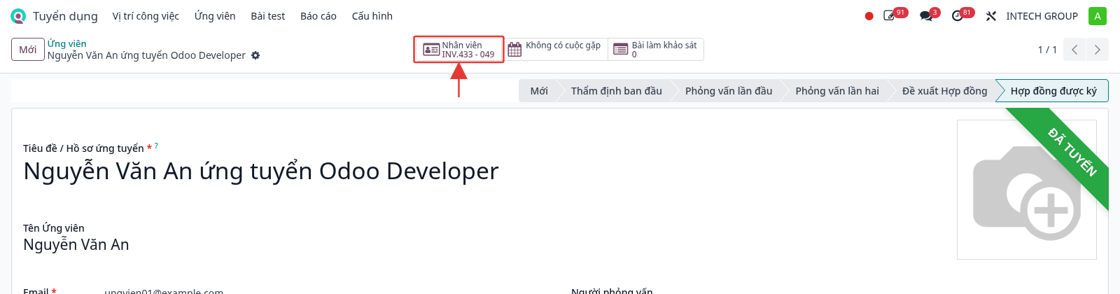Set stage to Mới
The width and height of the screenshot is (1120, 294).
point(538,91)
